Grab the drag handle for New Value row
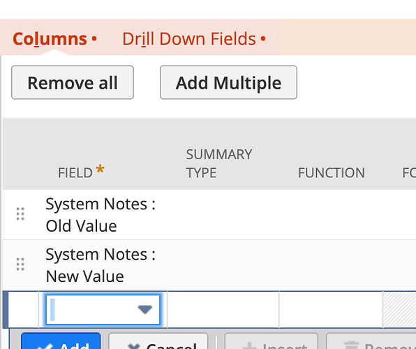 20,265
